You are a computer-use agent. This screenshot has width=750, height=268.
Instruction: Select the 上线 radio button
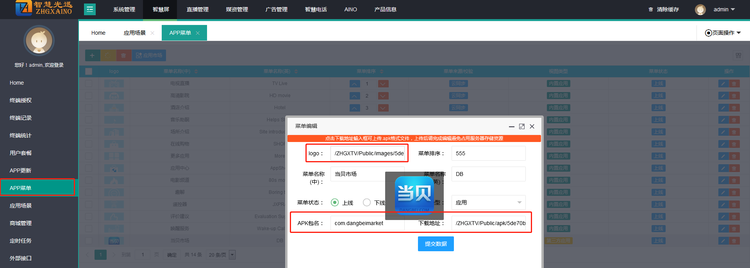(x=335, y=202)
